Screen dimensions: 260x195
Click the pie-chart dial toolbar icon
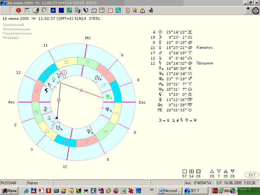click(36, 10)
